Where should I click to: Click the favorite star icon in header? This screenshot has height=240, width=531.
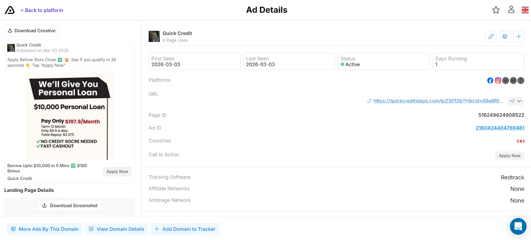496,10
